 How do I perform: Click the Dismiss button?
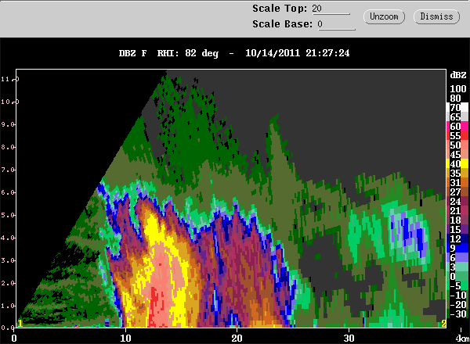click(x=436, y=16)
